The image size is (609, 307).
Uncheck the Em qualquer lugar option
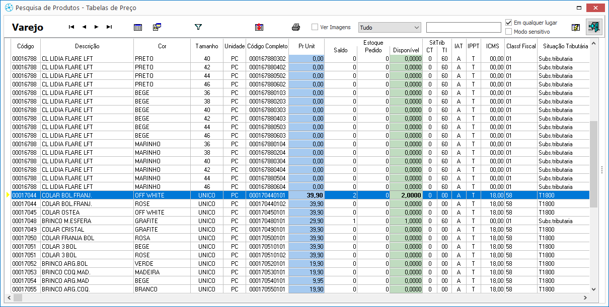pyautogui.click(x=509, y=23)
